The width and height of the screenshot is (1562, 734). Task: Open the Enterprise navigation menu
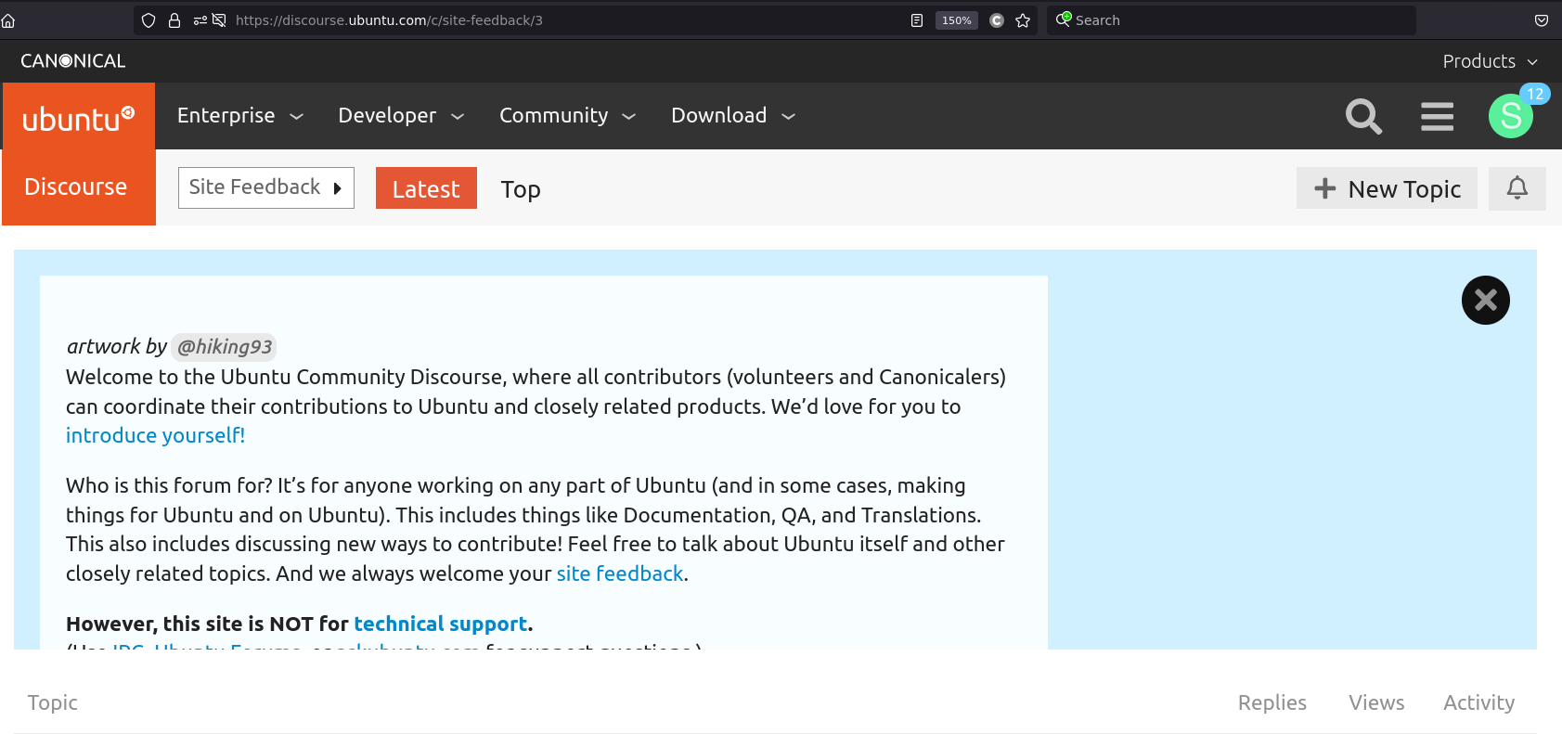[x=239, y=115]
